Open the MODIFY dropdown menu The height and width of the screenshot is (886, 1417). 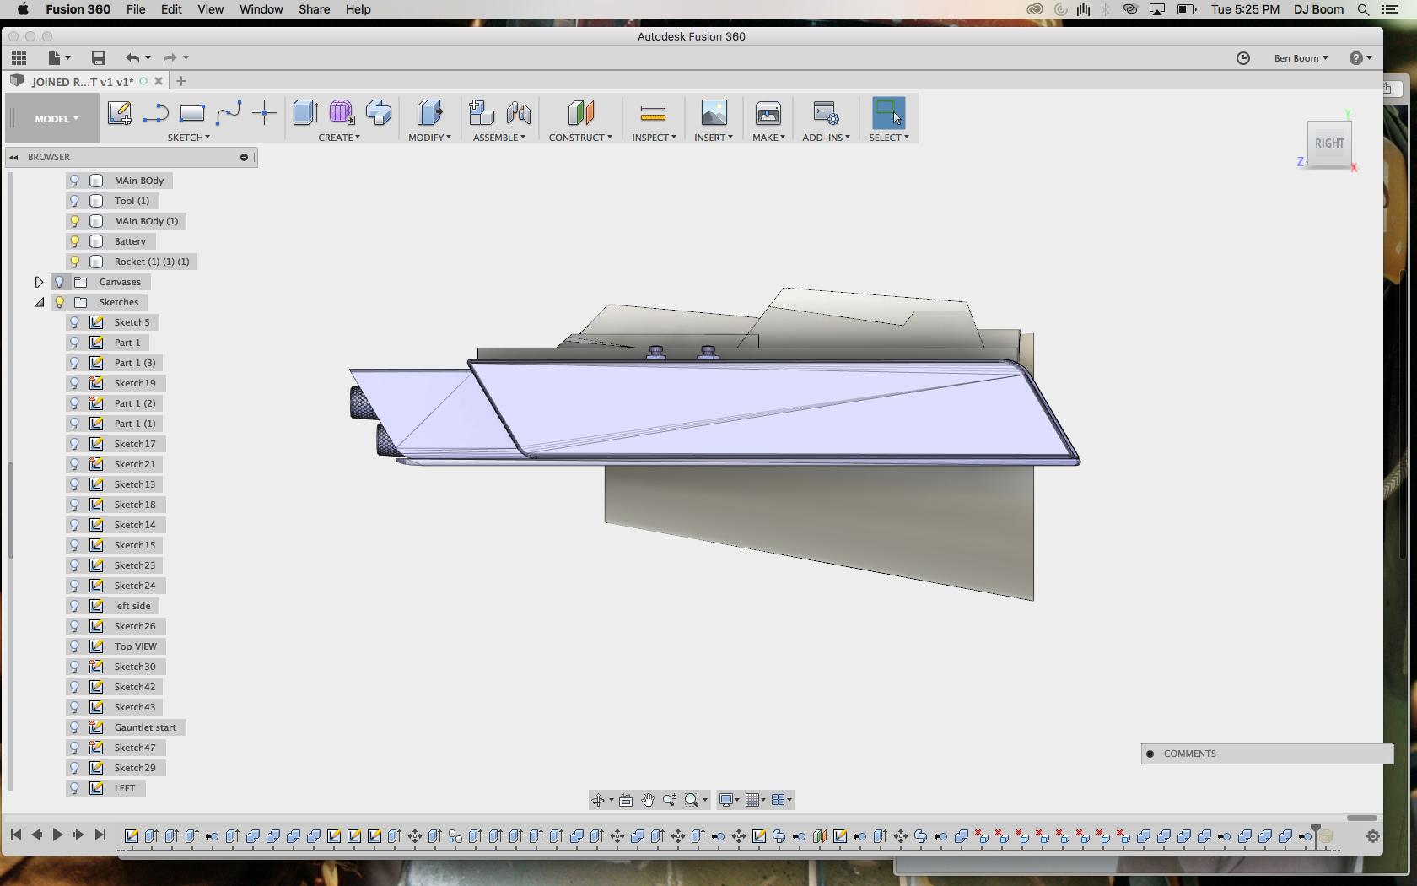click(x=429, y=138)
